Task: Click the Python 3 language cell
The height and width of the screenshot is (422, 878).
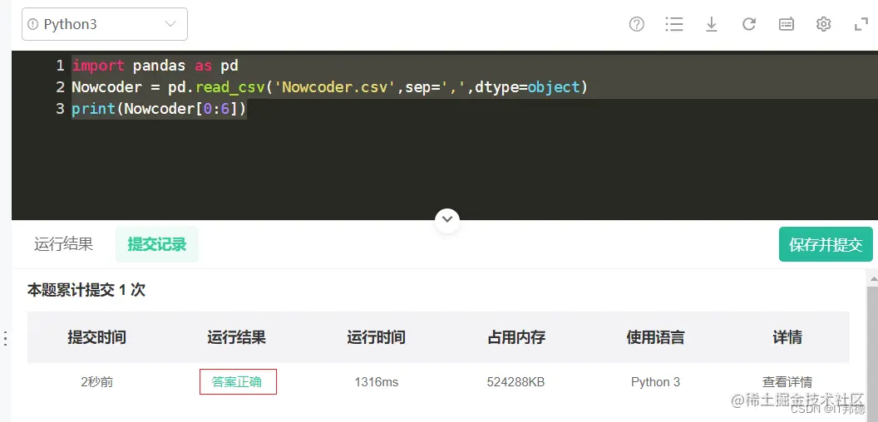Action: click(655, 382)
